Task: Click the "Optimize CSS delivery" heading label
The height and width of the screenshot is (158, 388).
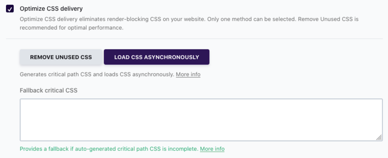Action: pyautogui.click(x=51, y=9)
